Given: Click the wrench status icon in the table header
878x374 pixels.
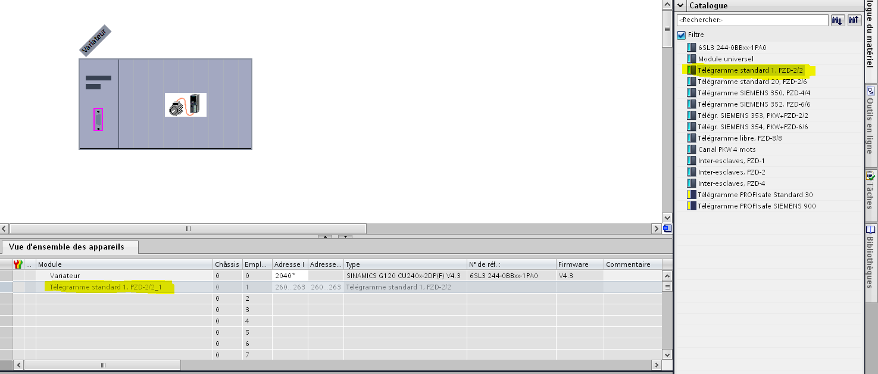Looking at the screenshot, I should [x=18, y=264].
